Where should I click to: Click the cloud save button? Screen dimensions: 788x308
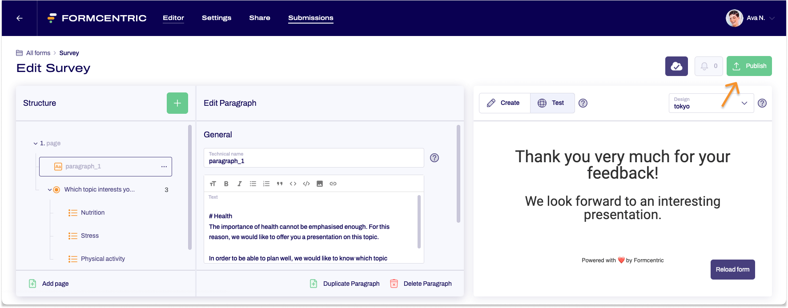tap(676, 66)
